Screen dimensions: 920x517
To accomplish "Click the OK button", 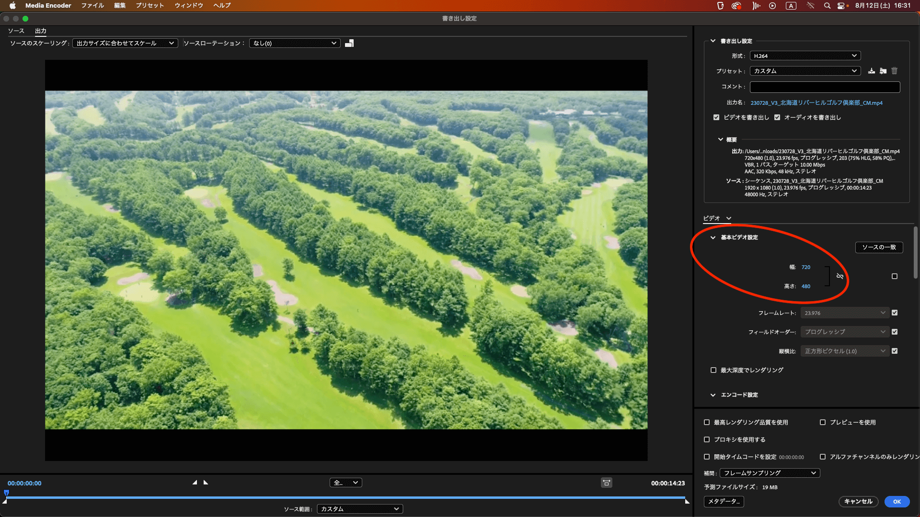I will pos(897,502).
